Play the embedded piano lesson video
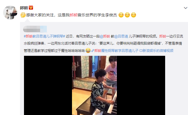 (x=95, y=85)
